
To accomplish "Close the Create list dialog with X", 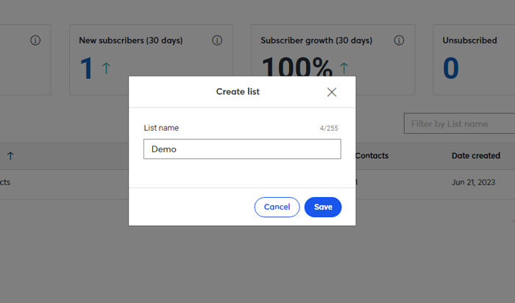I will [x=332, y=92].
